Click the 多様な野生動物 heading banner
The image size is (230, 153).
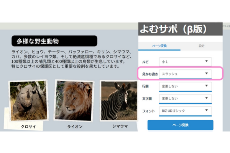pyautogui.click(x=54, y=41)
